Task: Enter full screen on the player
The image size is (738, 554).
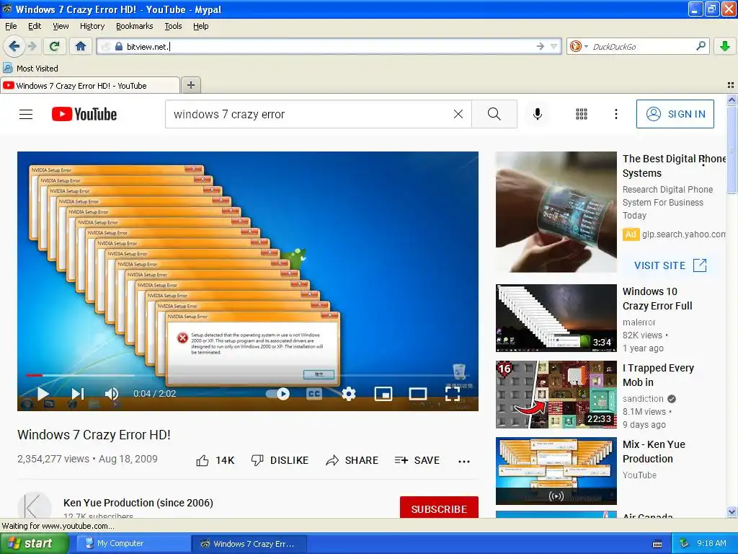Action: (x=453, y=394)
